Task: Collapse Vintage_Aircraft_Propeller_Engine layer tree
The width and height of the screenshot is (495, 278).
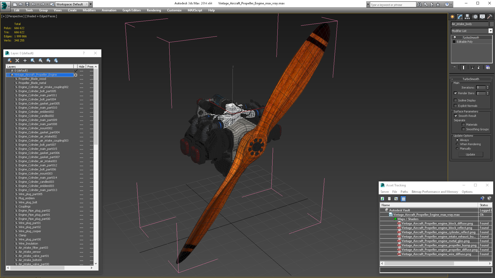Action: point(8,75)
